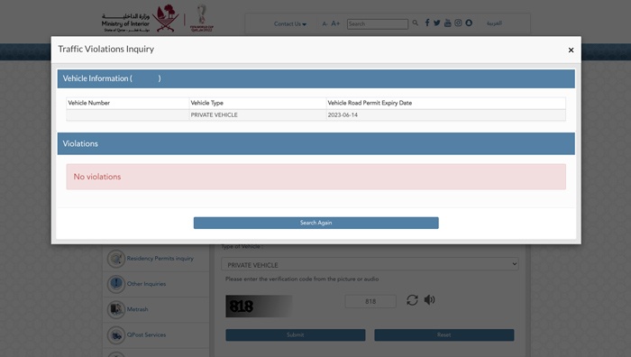631x357 pixels.
Task: Select the Vehicle Number column header
Action: pos(128,103)
